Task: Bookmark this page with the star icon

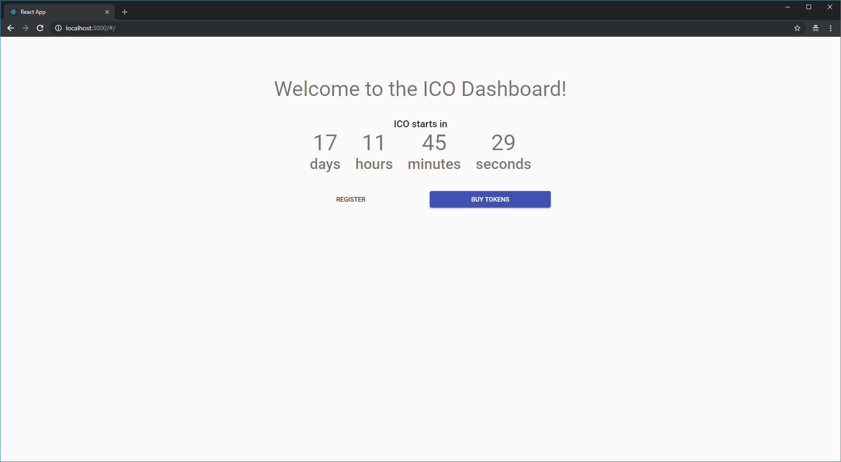Action: pyautogui.click(x=797, y=28)
